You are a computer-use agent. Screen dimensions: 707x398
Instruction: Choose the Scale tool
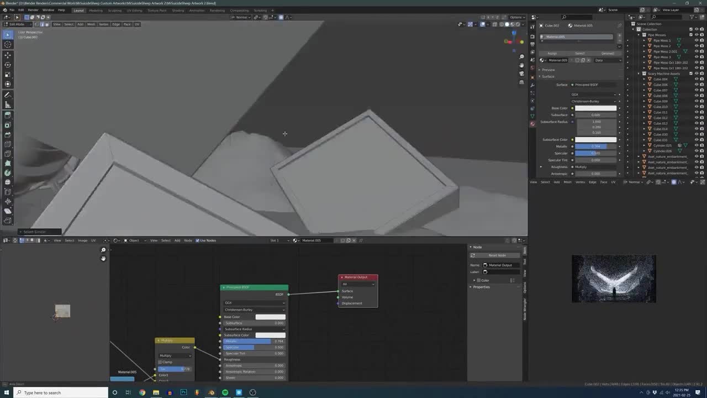8,75
